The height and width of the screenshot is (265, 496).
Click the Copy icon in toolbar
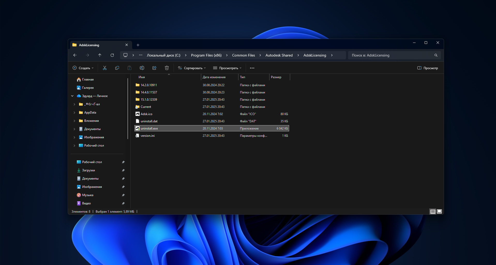(117, 68)
